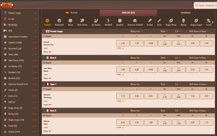Select Marseille win odds 1.75
The width and height of the screenshot is (217, 136).
123,96
